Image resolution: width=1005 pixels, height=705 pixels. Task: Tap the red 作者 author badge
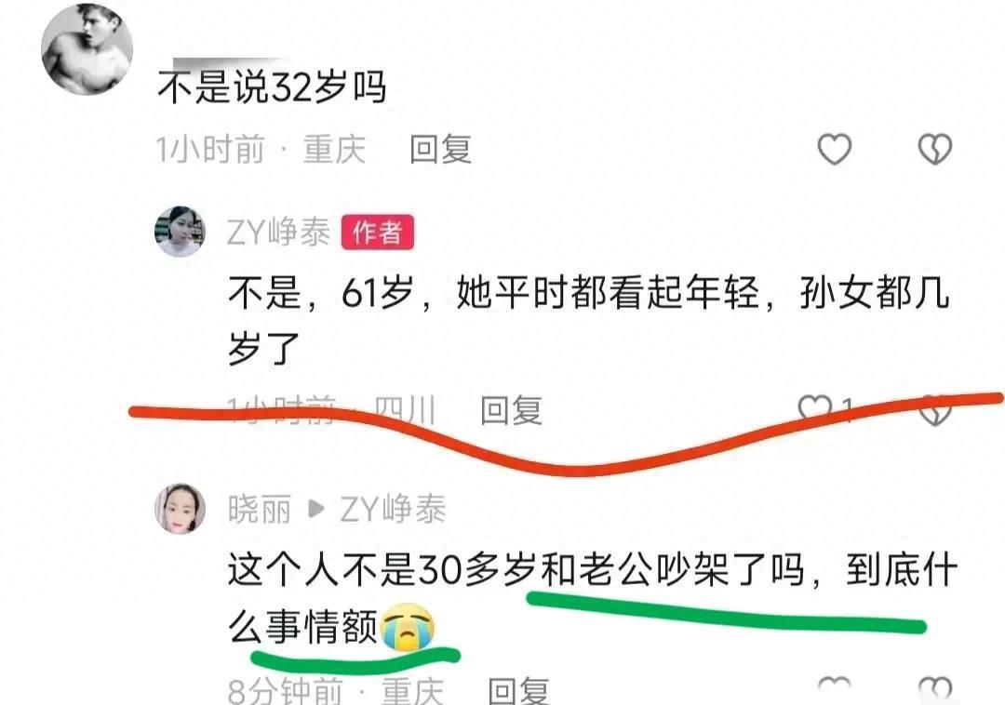tap(378, 232)
